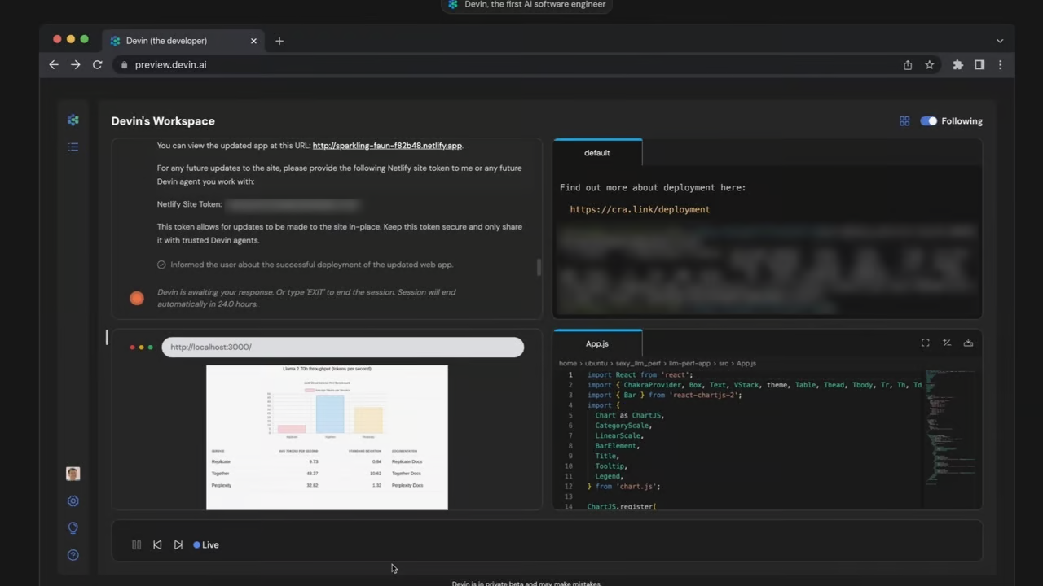Click the Devin logo in left sidebar
Viewport: 1043px width, 586px height.
pos(73,120)
